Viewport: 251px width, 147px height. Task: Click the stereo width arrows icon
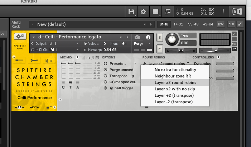pos(88,58)
